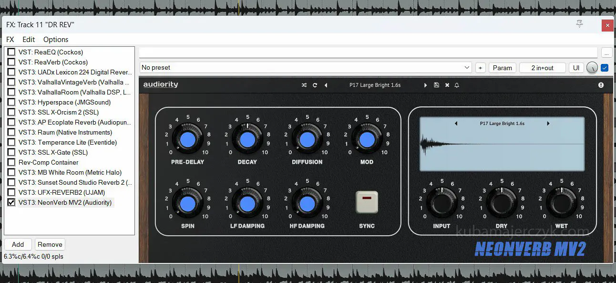Click the reload preset icon

coord(315,85)
